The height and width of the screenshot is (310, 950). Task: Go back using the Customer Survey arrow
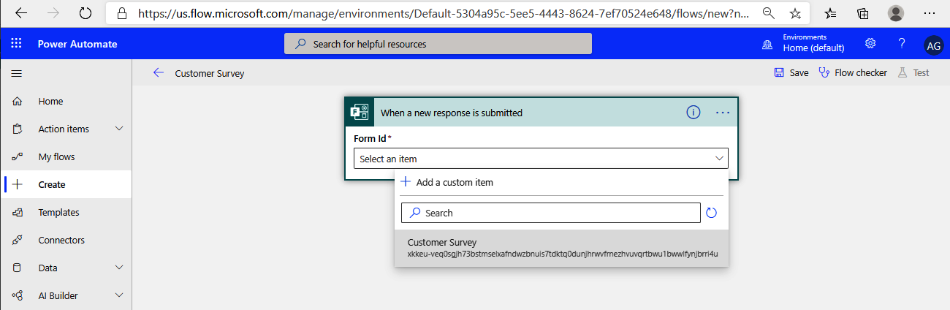(159, 73)
